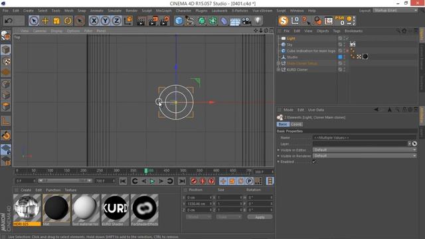Click the PSR 0 reset icon
The height and width of the screenshot is (239, 425).
(x=339, y=21)
